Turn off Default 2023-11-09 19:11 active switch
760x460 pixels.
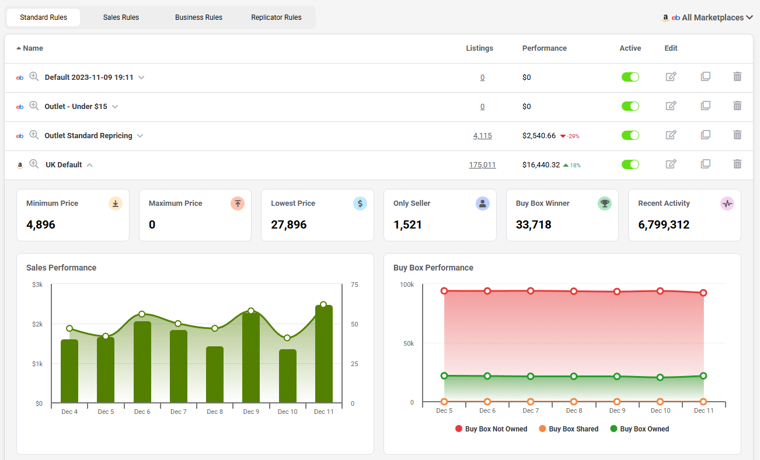pyautogui.click(x=630, y=77)
